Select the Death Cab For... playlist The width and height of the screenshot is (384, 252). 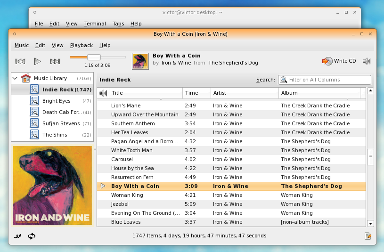52,112
